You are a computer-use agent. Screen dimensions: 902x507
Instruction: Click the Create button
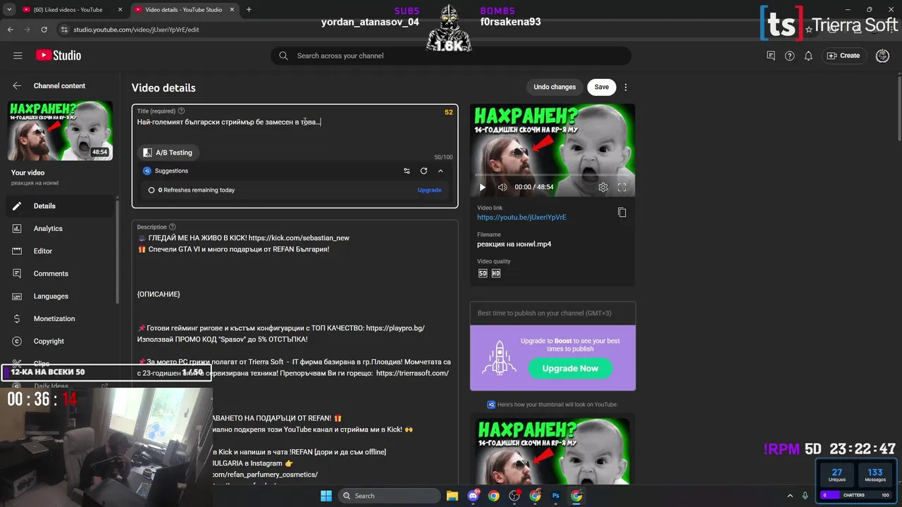[x=844, y=56]
